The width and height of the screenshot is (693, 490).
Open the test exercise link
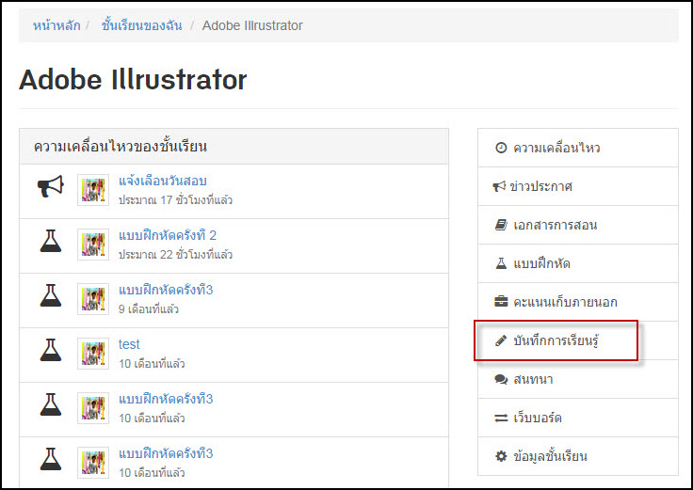point(129,344)
